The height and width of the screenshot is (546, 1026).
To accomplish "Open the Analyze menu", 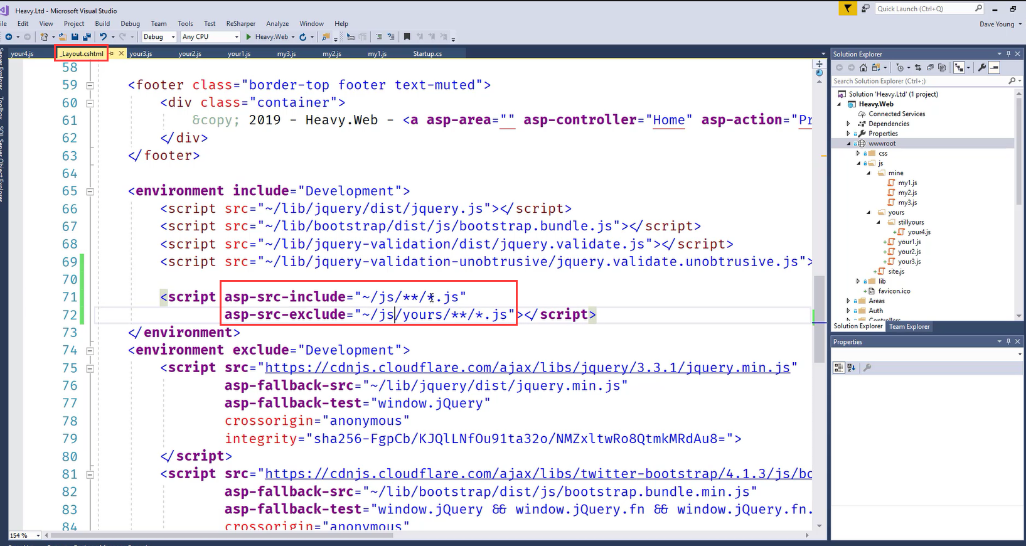I will 277,24.
